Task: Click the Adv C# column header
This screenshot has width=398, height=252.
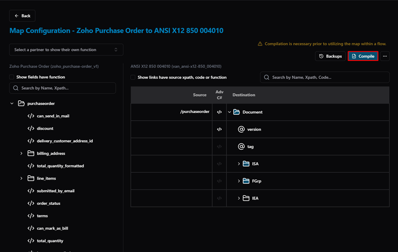Action: (219, 95)
